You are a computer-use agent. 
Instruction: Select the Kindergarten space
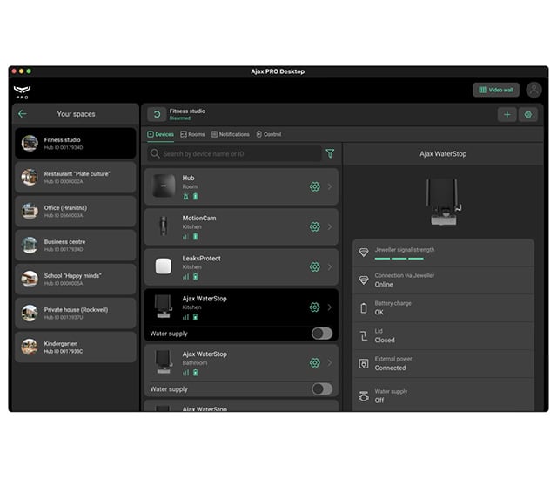76,347
